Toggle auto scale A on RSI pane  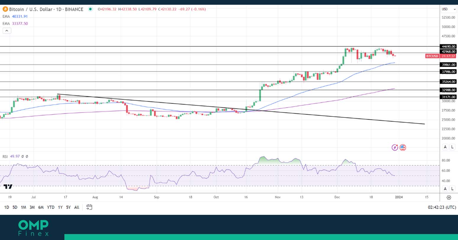pos(445,189)
